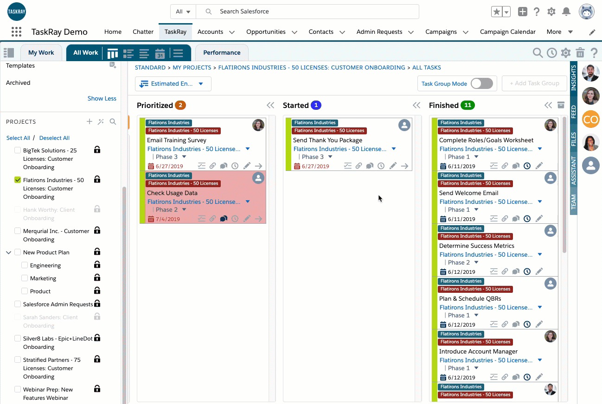Click the Finished column scrollbar

pos(564,185)
